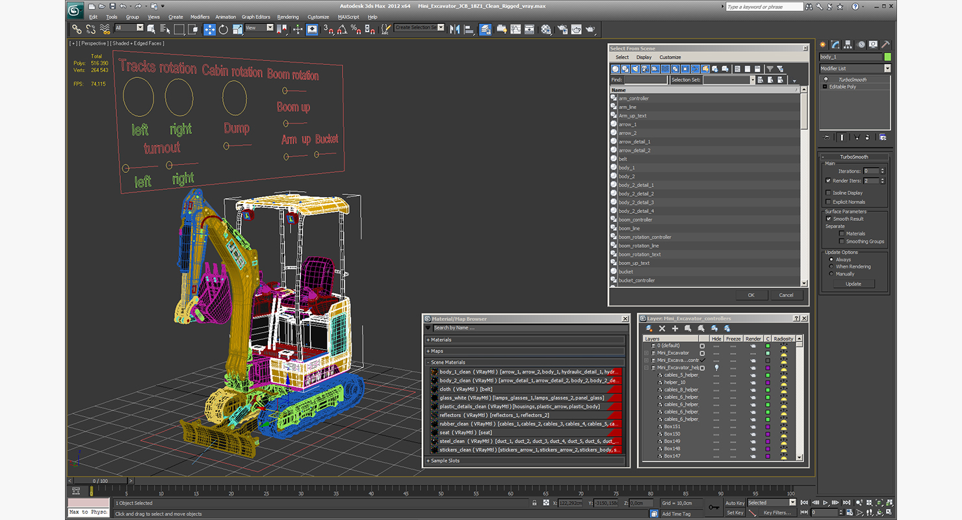Viewport: 962px width, 520px height.
Task: Select the When Rendering update option
Action: (831, 266)
